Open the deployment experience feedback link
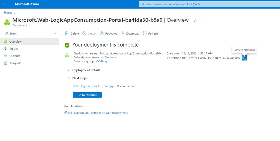Image resolution: width=280 pixels, height=141 pixels. (x=96, y=113)
